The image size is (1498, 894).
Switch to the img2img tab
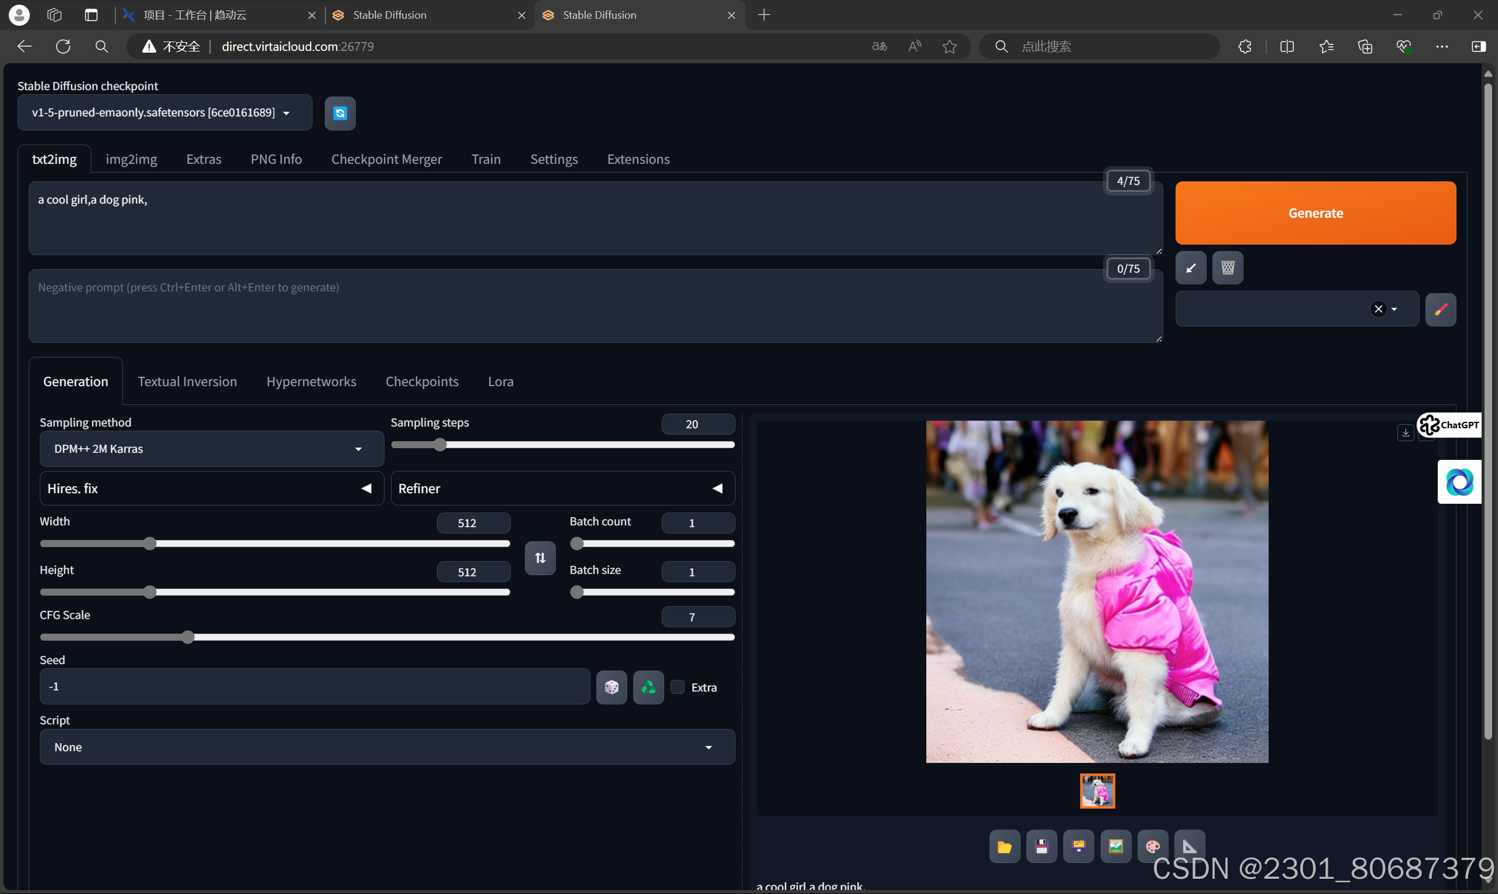click(131, 159)
